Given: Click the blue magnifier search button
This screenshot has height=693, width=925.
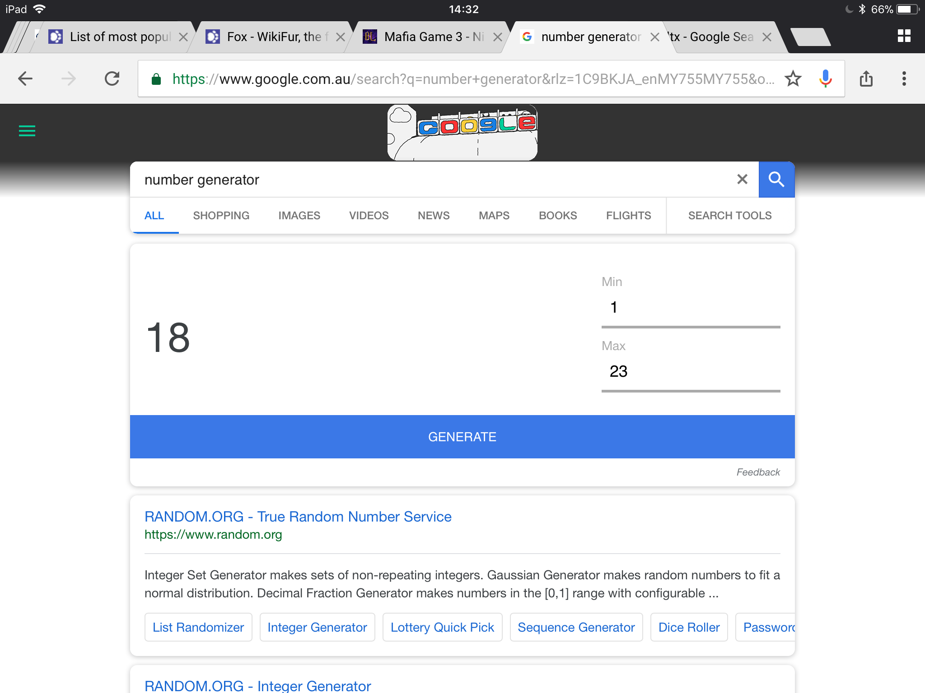Looking at the screenshot, I should click(x=776, y=180).
